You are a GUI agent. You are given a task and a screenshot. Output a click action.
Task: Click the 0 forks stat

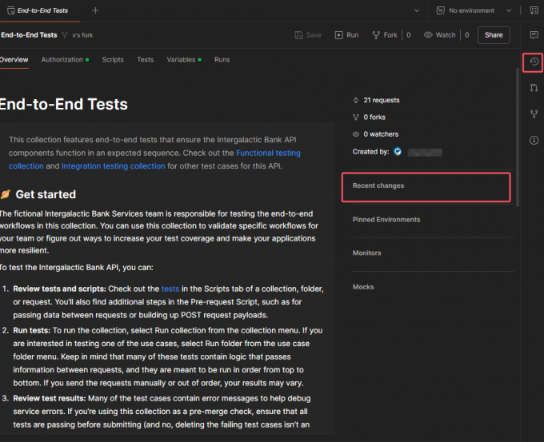click(x=369, y=117)
